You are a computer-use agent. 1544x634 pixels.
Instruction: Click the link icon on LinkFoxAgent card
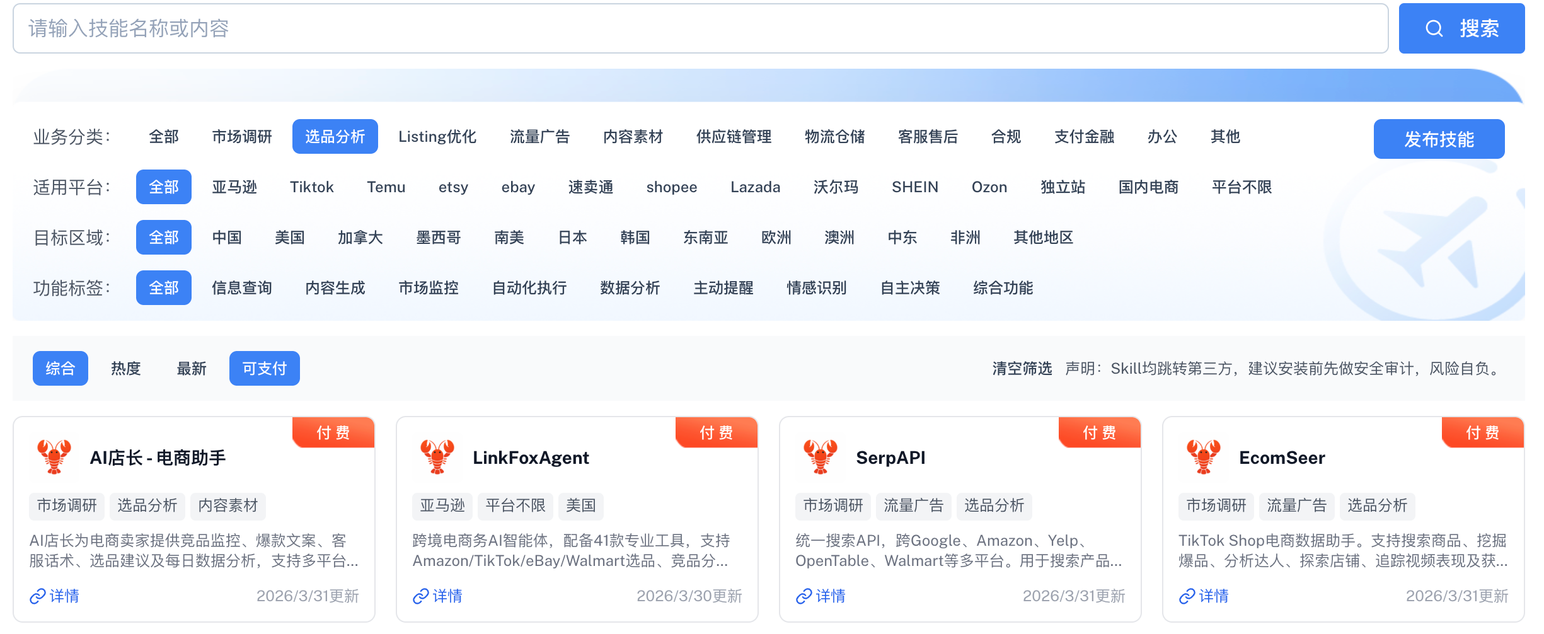click(420, 596)
